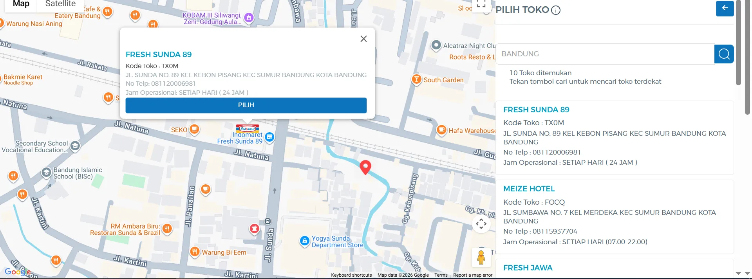The height and width of the screenshot is (279, 752).
Task: Click the BANDUNG search input field
Action: click(x=605, y=54)
